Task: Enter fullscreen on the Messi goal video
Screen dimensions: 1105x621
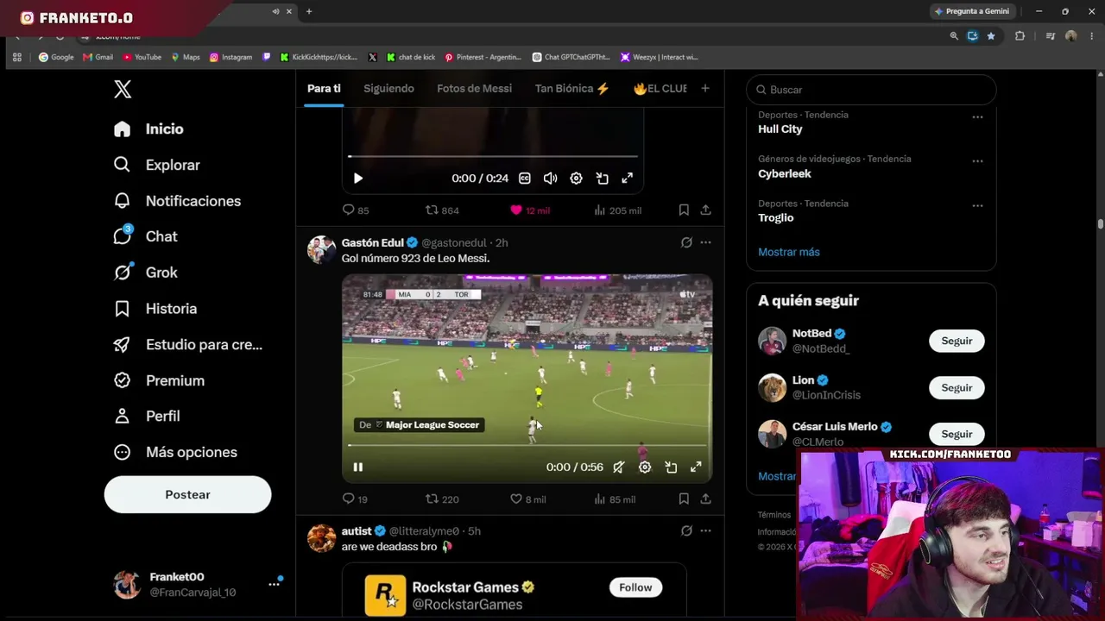Action: pyautogui.click(x=696, y=467)
